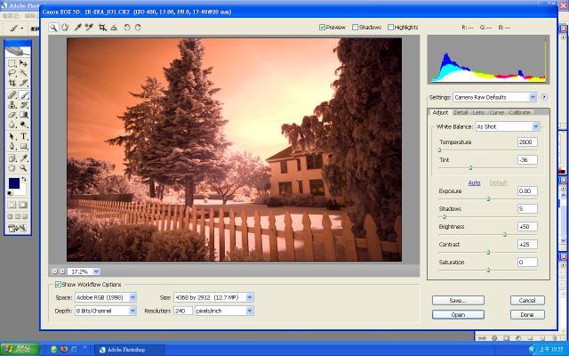Viewport: 569px width, 356px height.
Task: Switch to the Detail tab
Action: [x=461, y=113]
